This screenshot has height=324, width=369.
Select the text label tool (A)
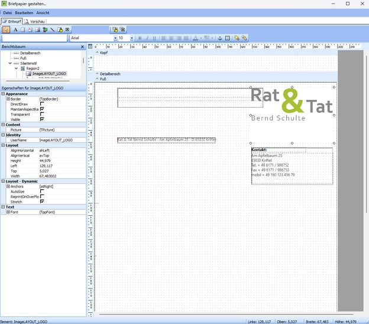tap(15, 29)
